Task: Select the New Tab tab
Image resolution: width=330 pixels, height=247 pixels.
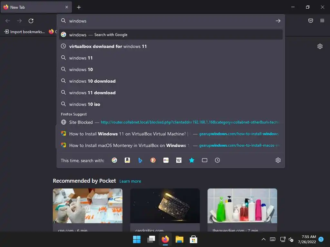Action: pyautogui.click(x=36, y=7)
